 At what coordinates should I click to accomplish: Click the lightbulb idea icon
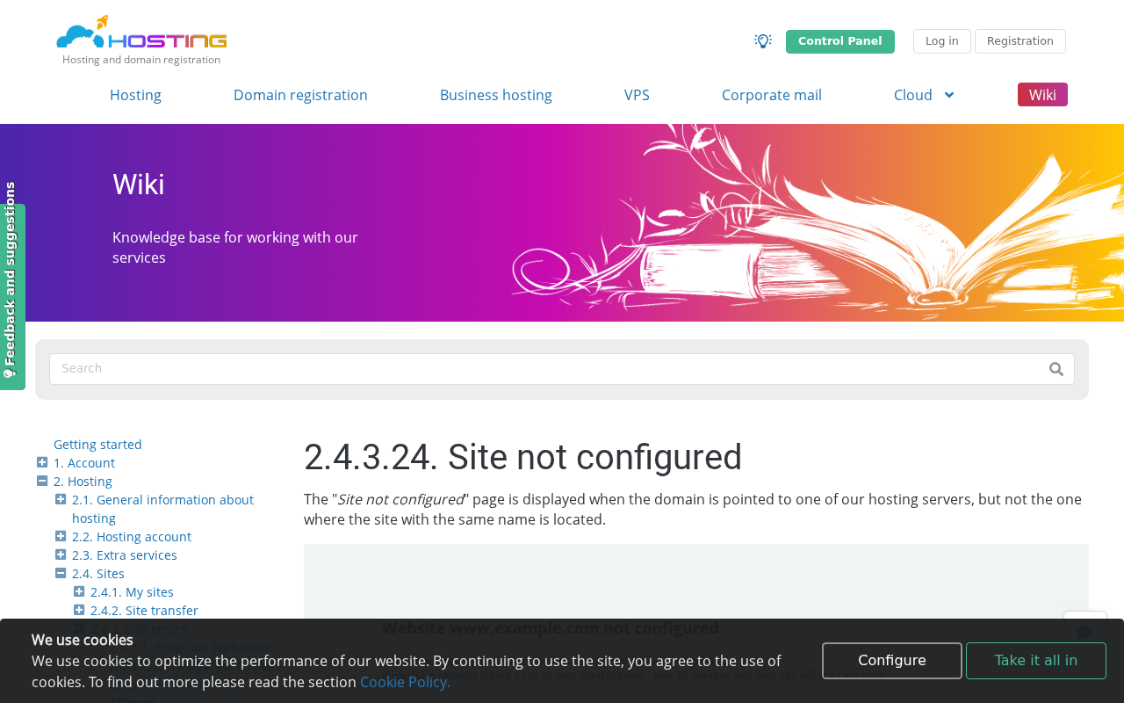coord(763,41)
